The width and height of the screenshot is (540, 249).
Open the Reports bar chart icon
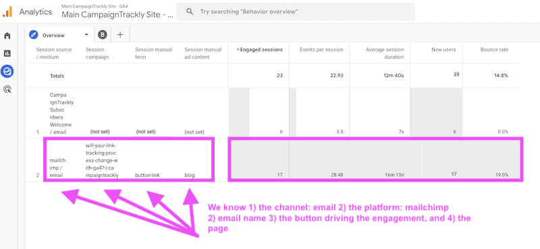[7, 54]
